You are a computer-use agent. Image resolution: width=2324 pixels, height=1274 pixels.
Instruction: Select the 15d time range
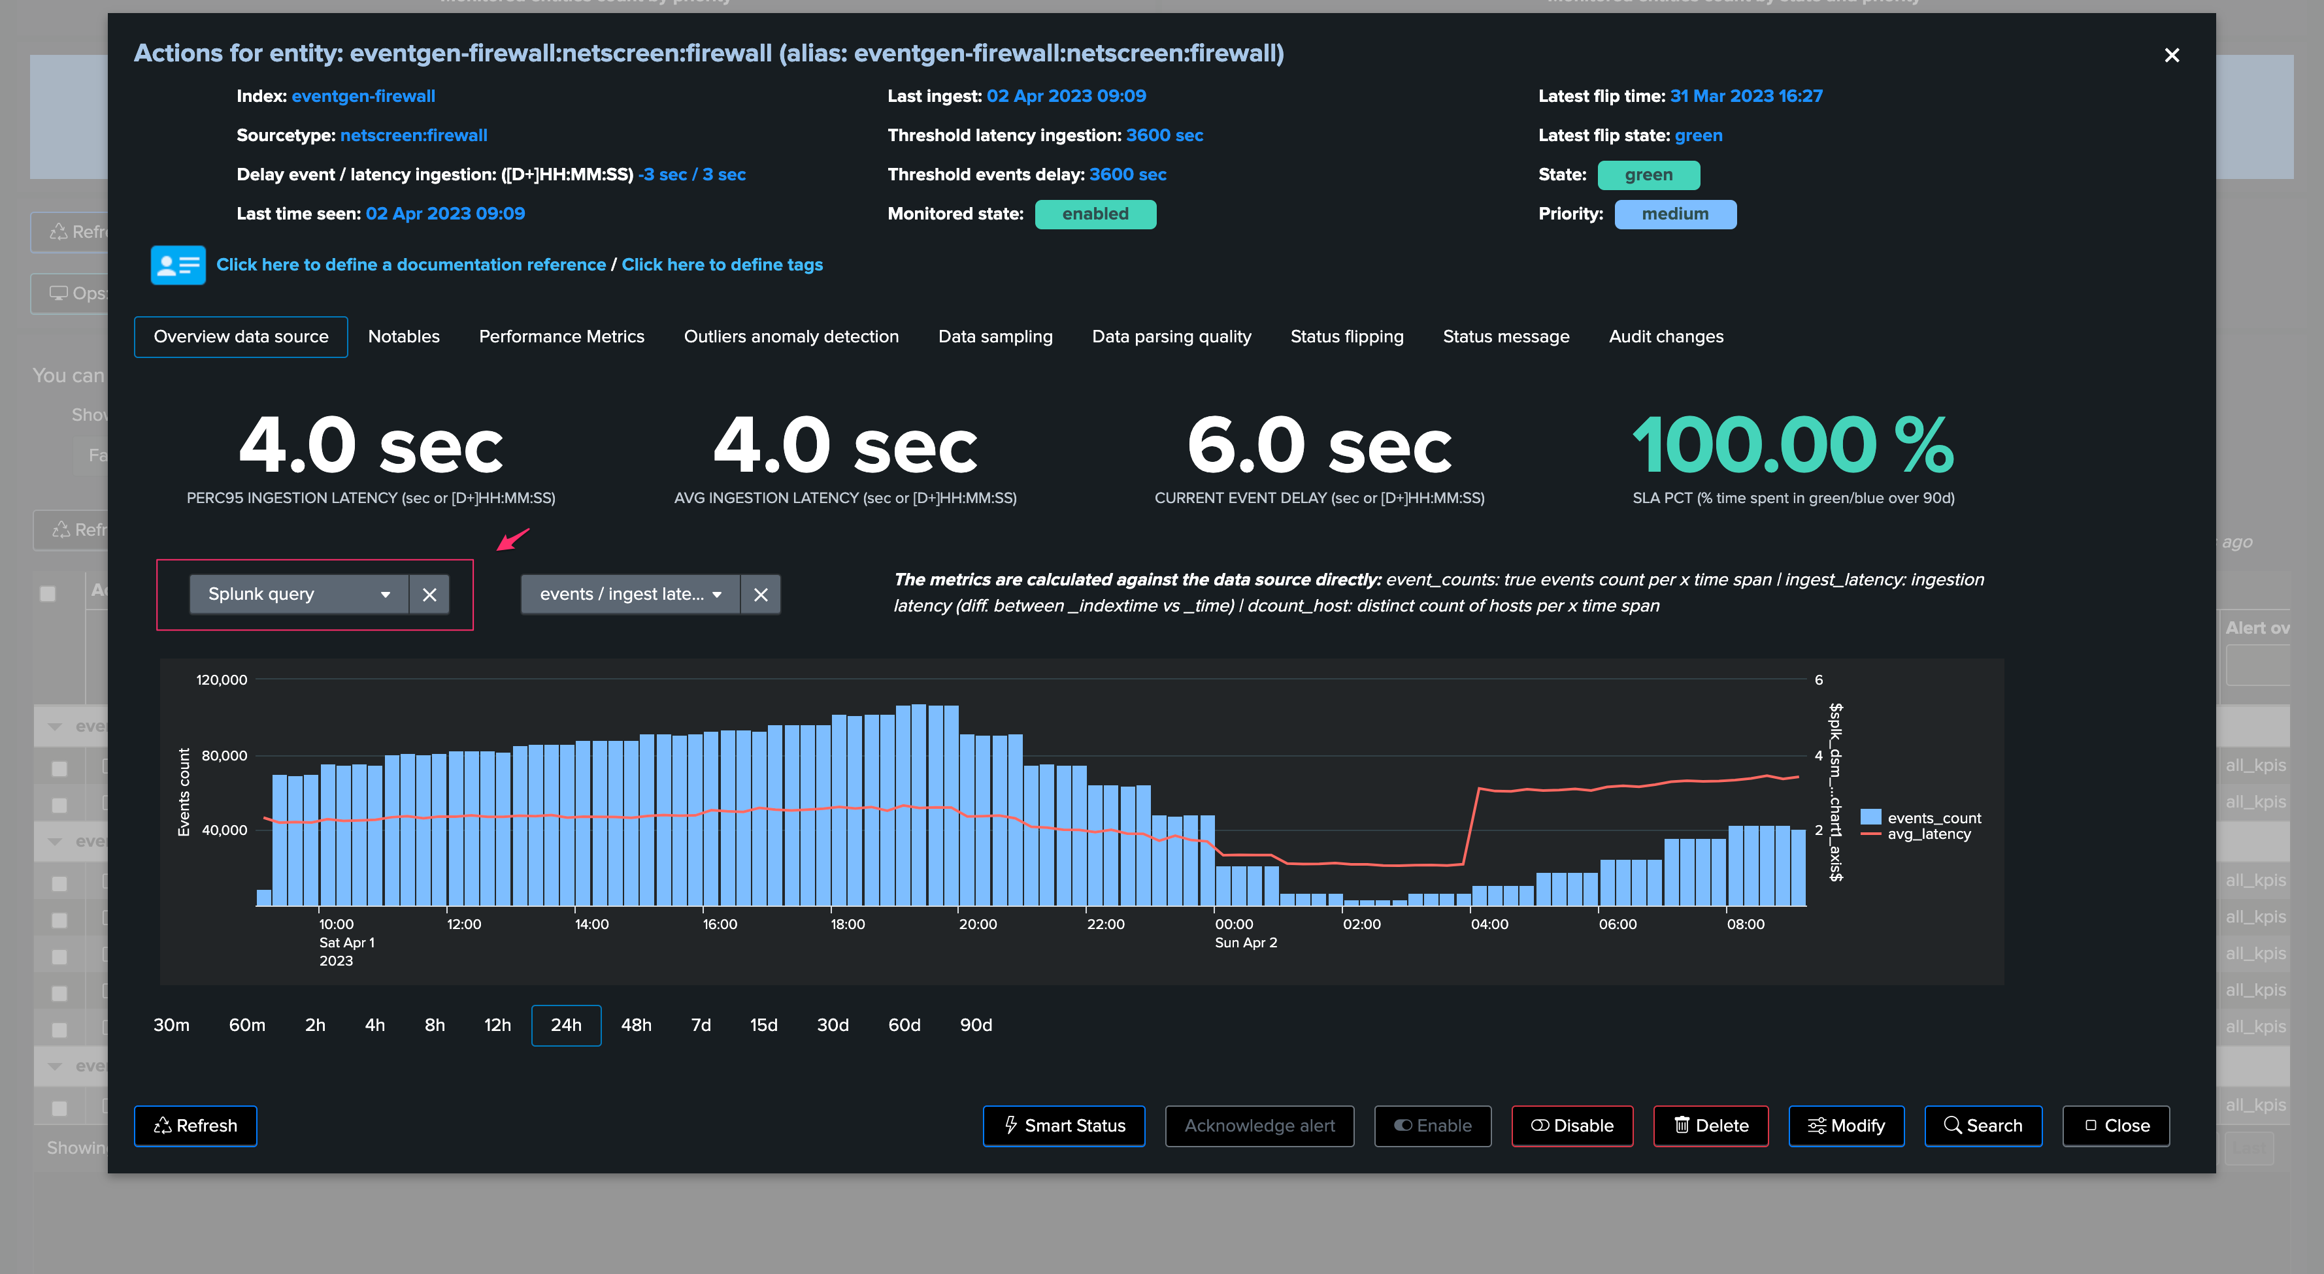[x=763, y=1025]
